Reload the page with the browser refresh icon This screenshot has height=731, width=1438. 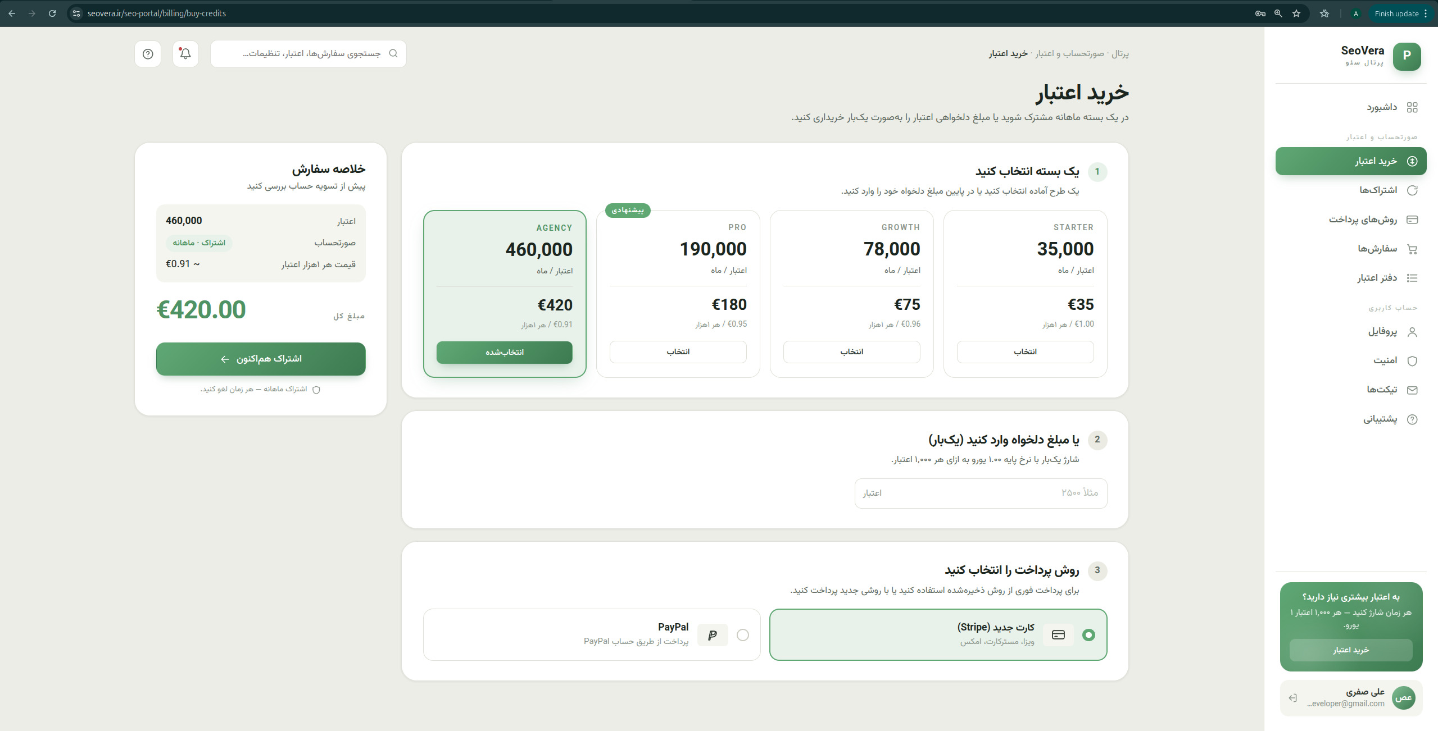(52, 13)
